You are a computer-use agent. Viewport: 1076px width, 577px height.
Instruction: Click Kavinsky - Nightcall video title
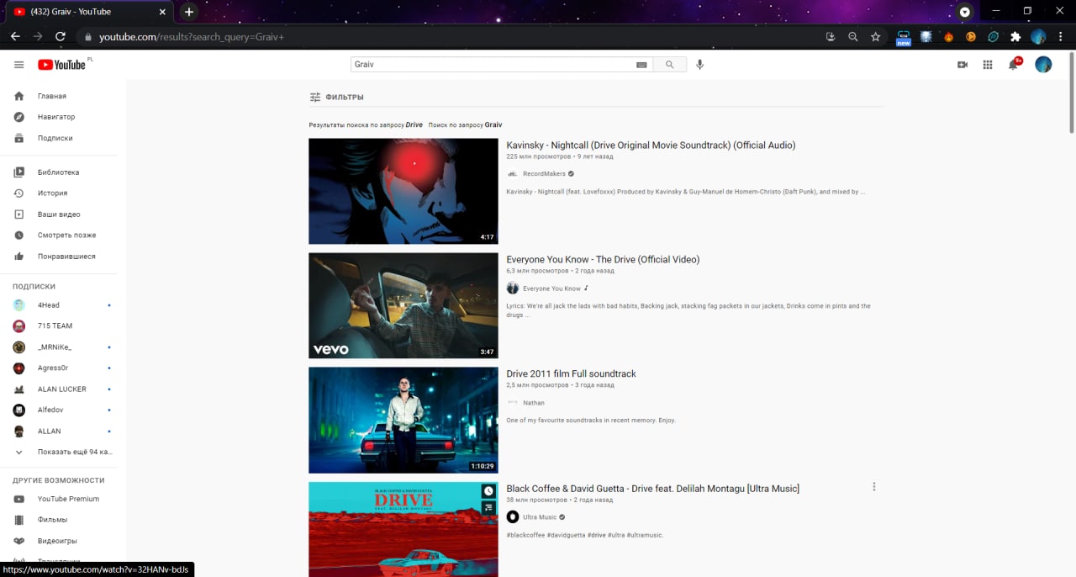[x=651, y=146]
